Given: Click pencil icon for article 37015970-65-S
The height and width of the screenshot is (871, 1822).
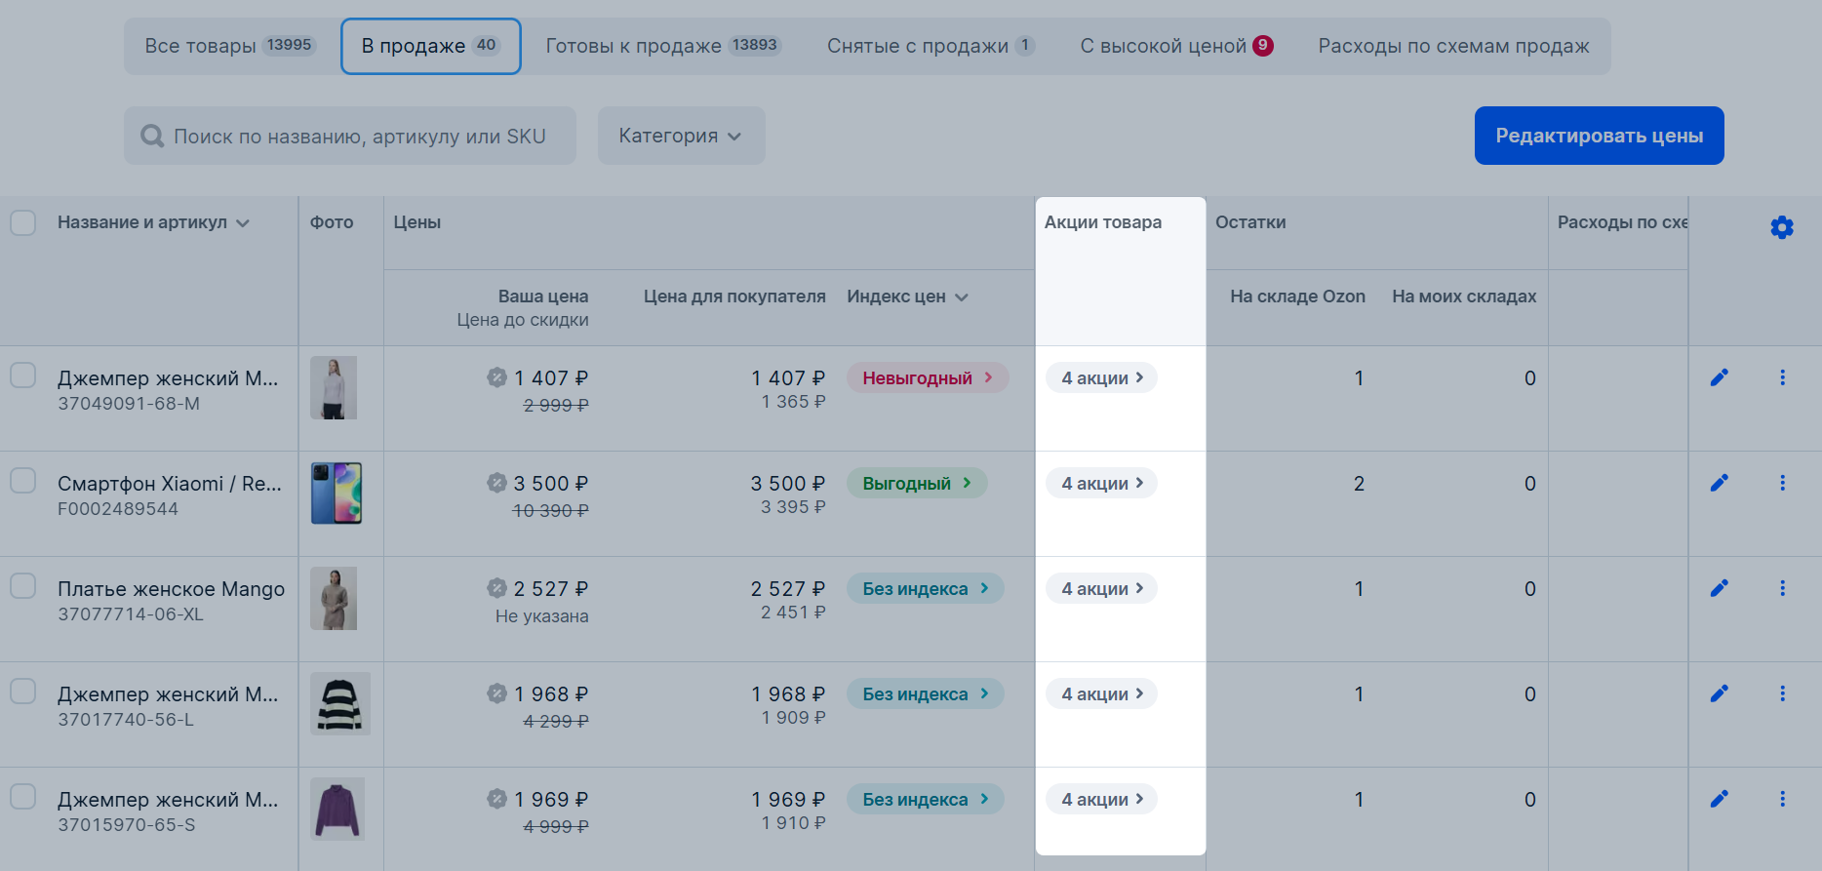Looking at the screenshot, I should click(x=1720, y=799).
